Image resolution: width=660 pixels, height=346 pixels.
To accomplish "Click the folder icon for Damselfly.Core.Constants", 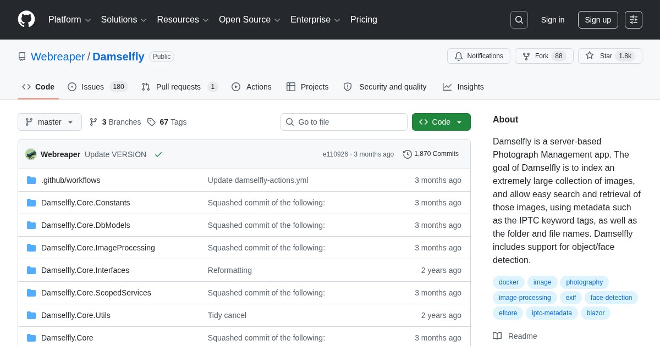I will [x=31, y=203].
